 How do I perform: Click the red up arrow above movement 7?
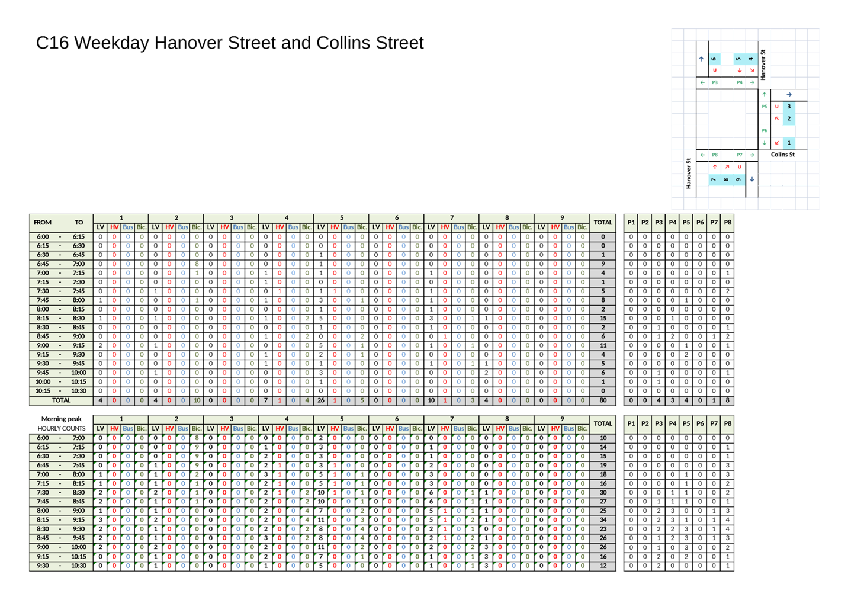(715, 166)
